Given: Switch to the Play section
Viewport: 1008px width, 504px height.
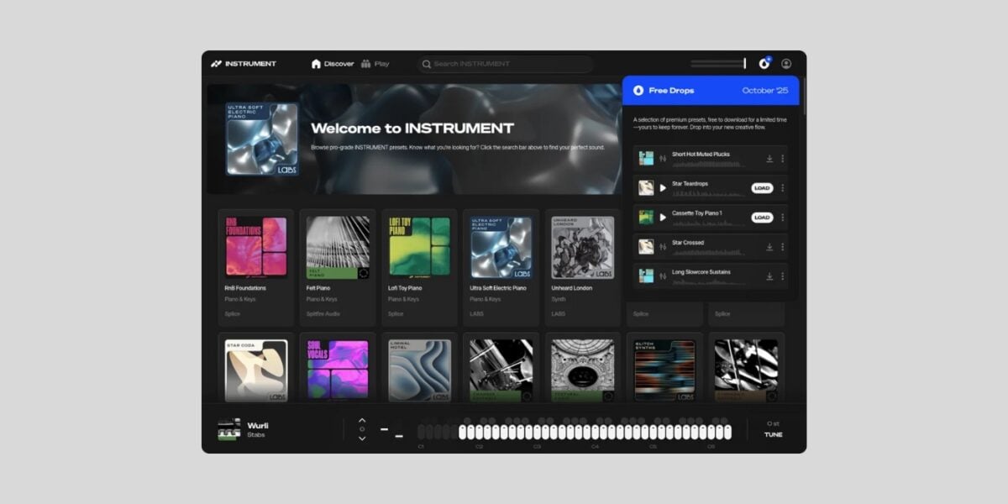Looking at the screenshot, I should coord(378,64).
